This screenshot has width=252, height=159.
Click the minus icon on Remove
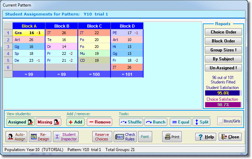pyautogui.click(x=91, y=122)
